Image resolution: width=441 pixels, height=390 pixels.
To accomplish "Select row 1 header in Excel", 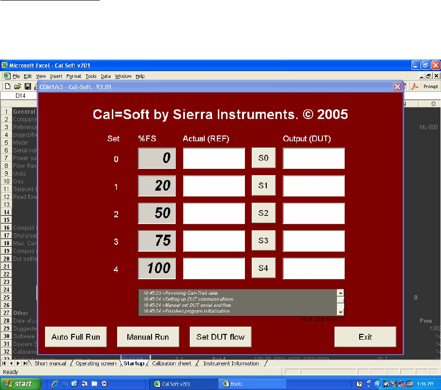I will pos(6,112).
